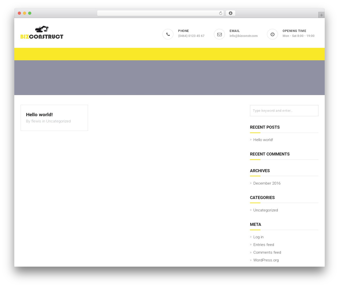339x287 pixels.
Task: Click the CATEGORIES heading
Action: coord(262,198)
